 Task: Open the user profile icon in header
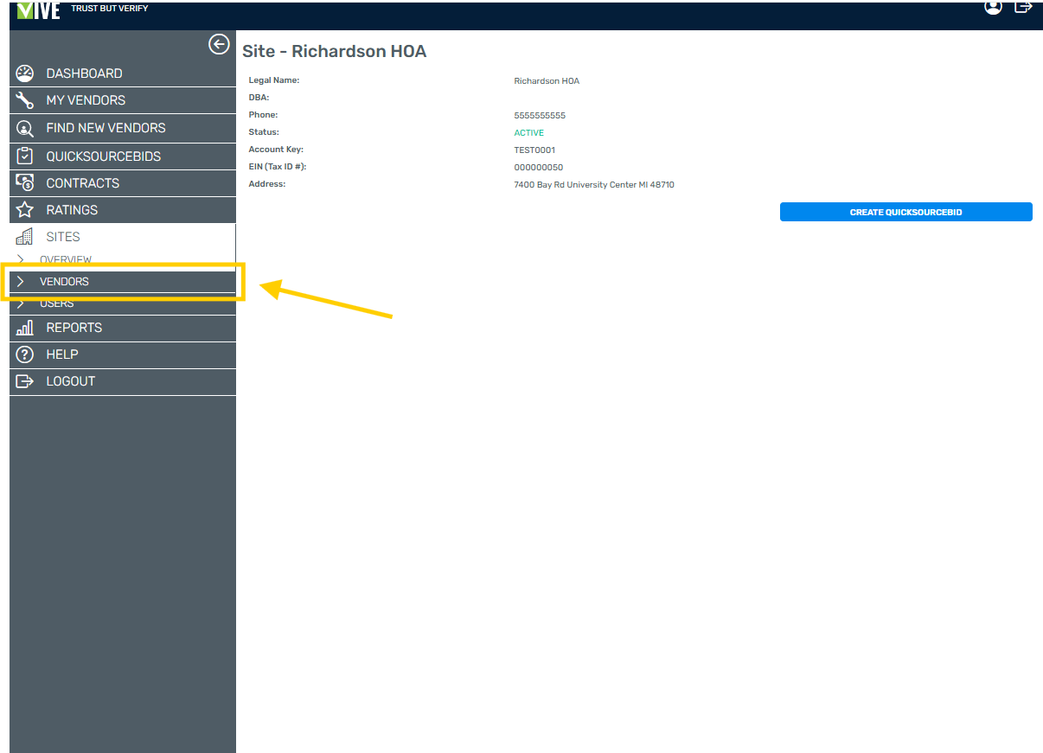coord(993,7)
